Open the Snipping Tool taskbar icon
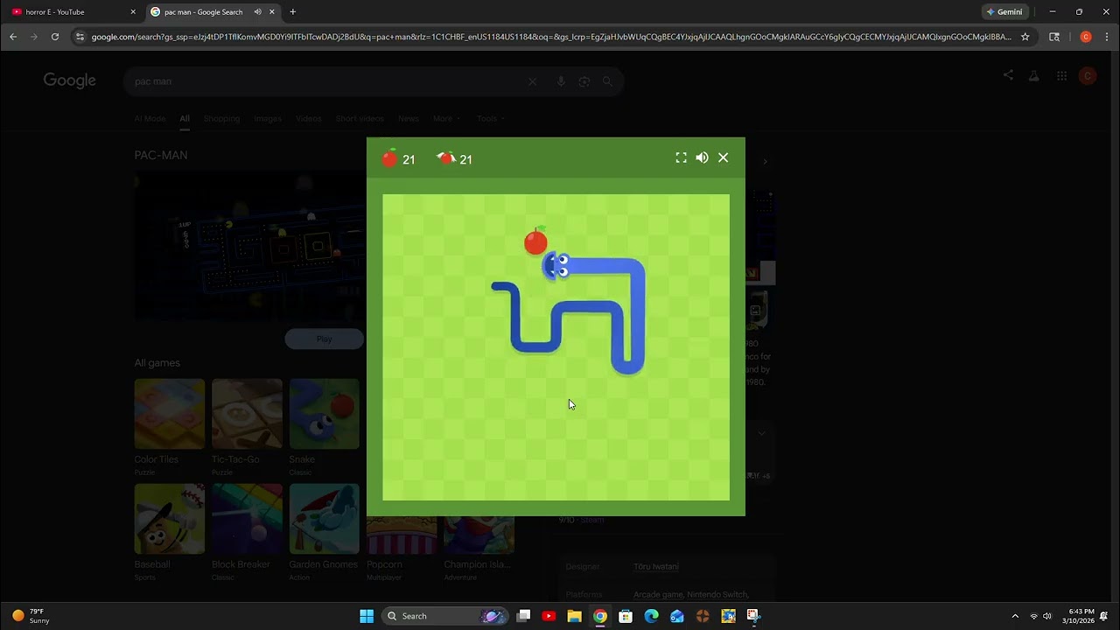This screenshot has height=630, width=1120. click(753, 616)
